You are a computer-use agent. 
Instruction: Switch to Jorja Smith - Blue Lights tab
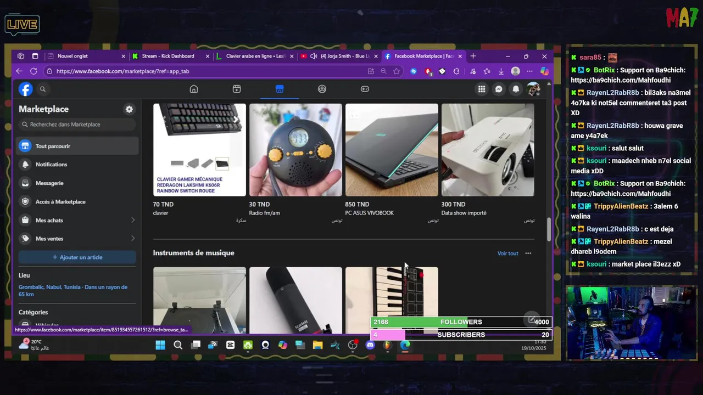click(339, 56)
